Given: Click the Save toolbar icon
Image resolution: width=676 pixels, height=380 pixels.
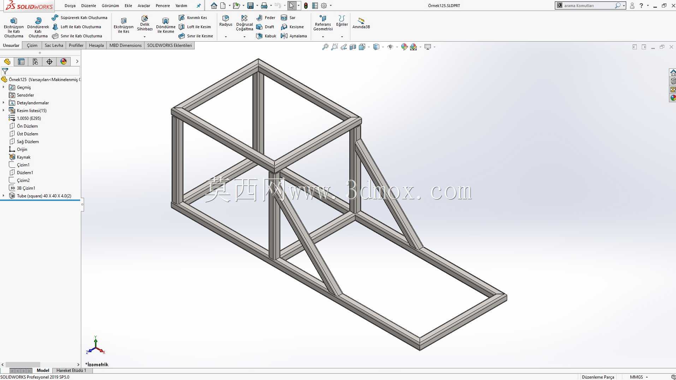Looking at the screenshot, I should click(250, 6).
